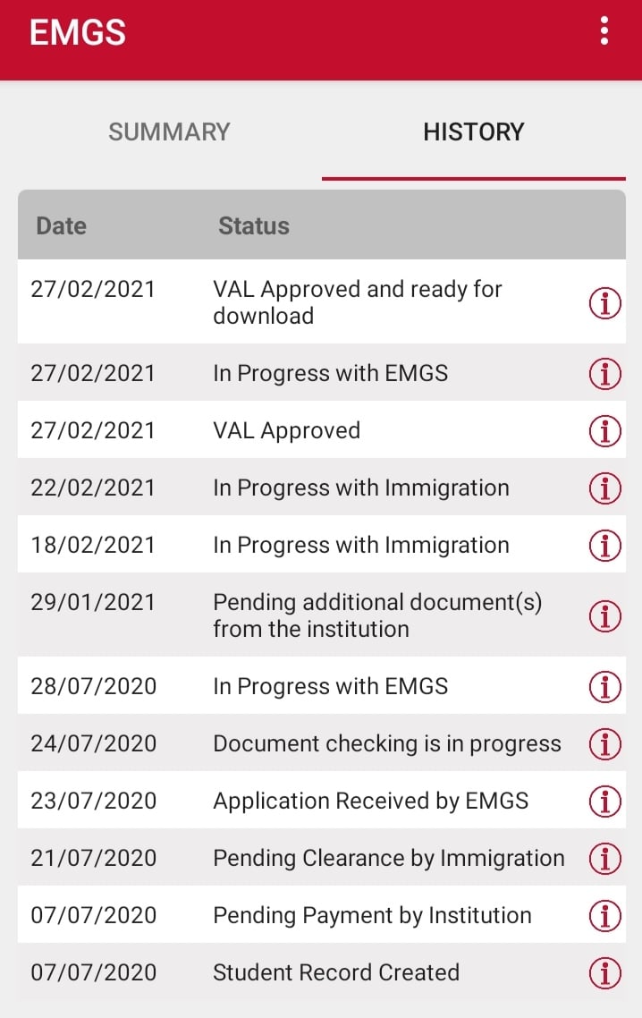Tap info icon for Pending additional document(s)
Viewport: 642px width, 1018px height.
pos(605,615)
